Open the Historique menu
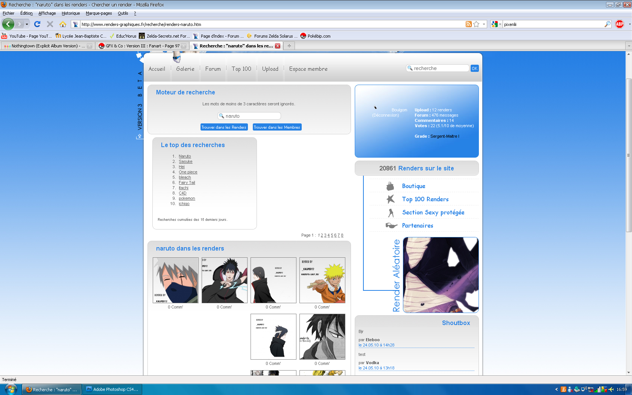632x395 pixels. (71, 13)
